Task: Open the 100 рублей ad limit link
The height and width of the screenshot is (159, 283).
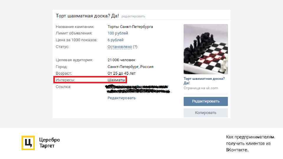Action: coord(118,33)
